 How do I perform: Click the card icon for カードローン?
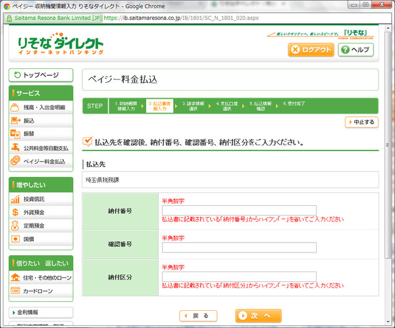click(15, 291)
